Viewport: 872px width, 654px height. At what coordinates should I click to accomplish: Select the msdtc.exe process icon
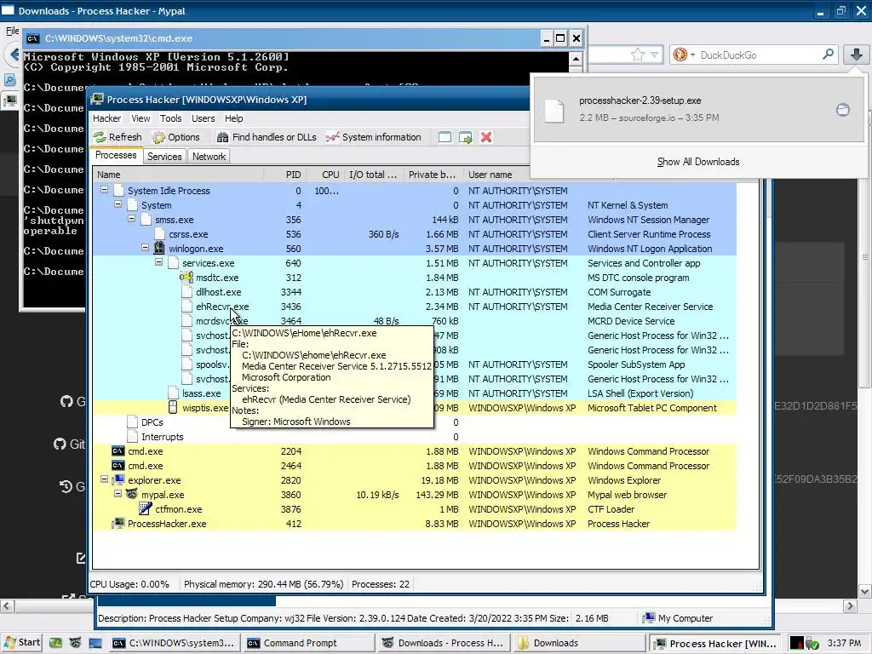pyautogui.click(x=186, y=277)
